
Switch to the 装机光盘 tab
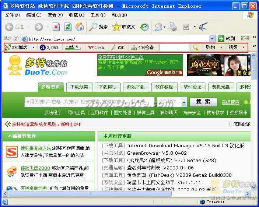221,87
